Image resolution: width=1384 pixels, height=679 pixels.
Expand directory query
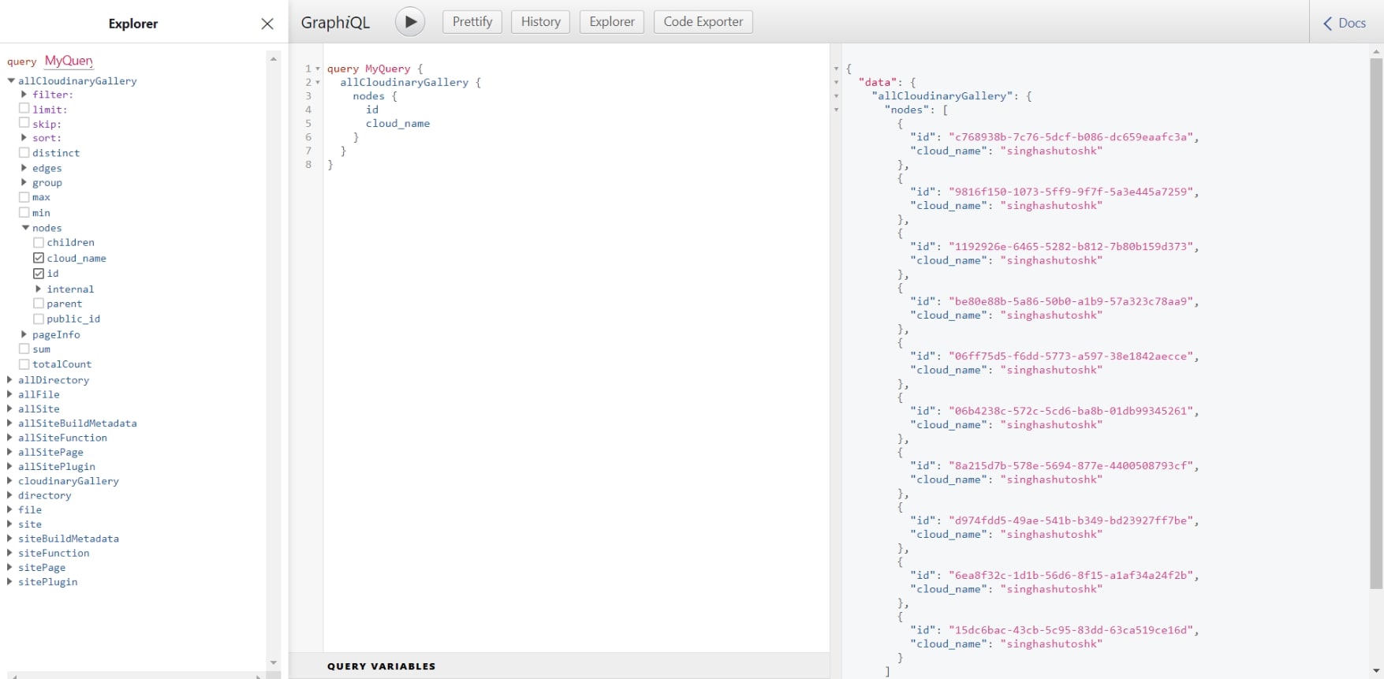pyautogui.click(x=10, y=495)
